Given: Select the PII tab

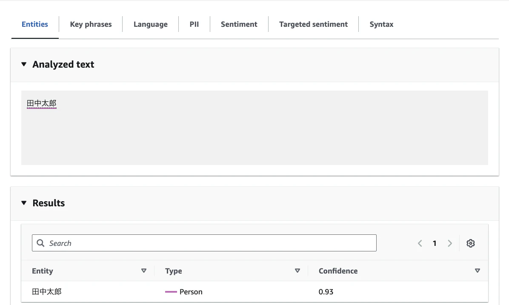Looking at the screenshot, I should (194, 24).
